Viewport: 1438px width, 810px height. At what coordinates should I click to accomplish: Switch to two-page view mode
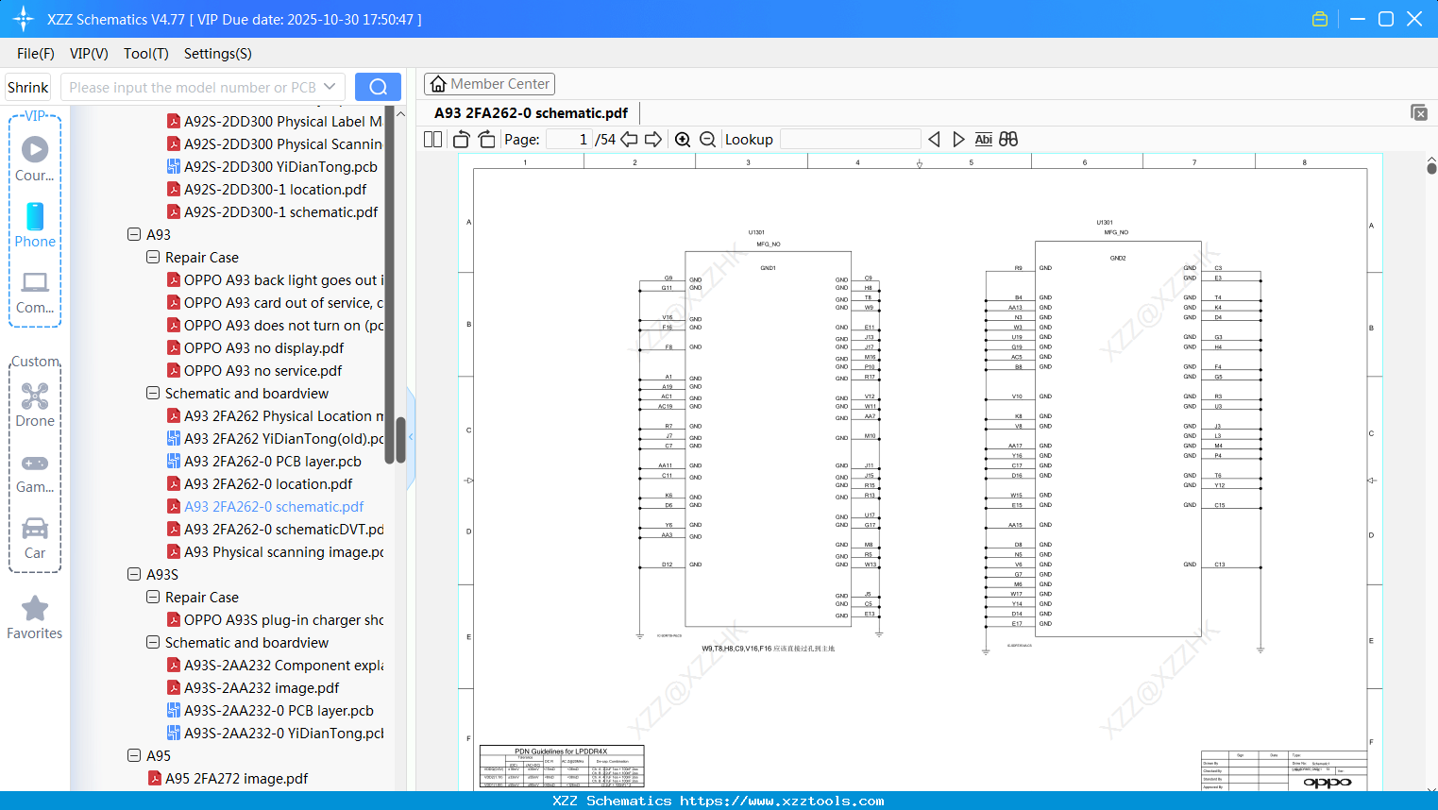pos(431,139)
